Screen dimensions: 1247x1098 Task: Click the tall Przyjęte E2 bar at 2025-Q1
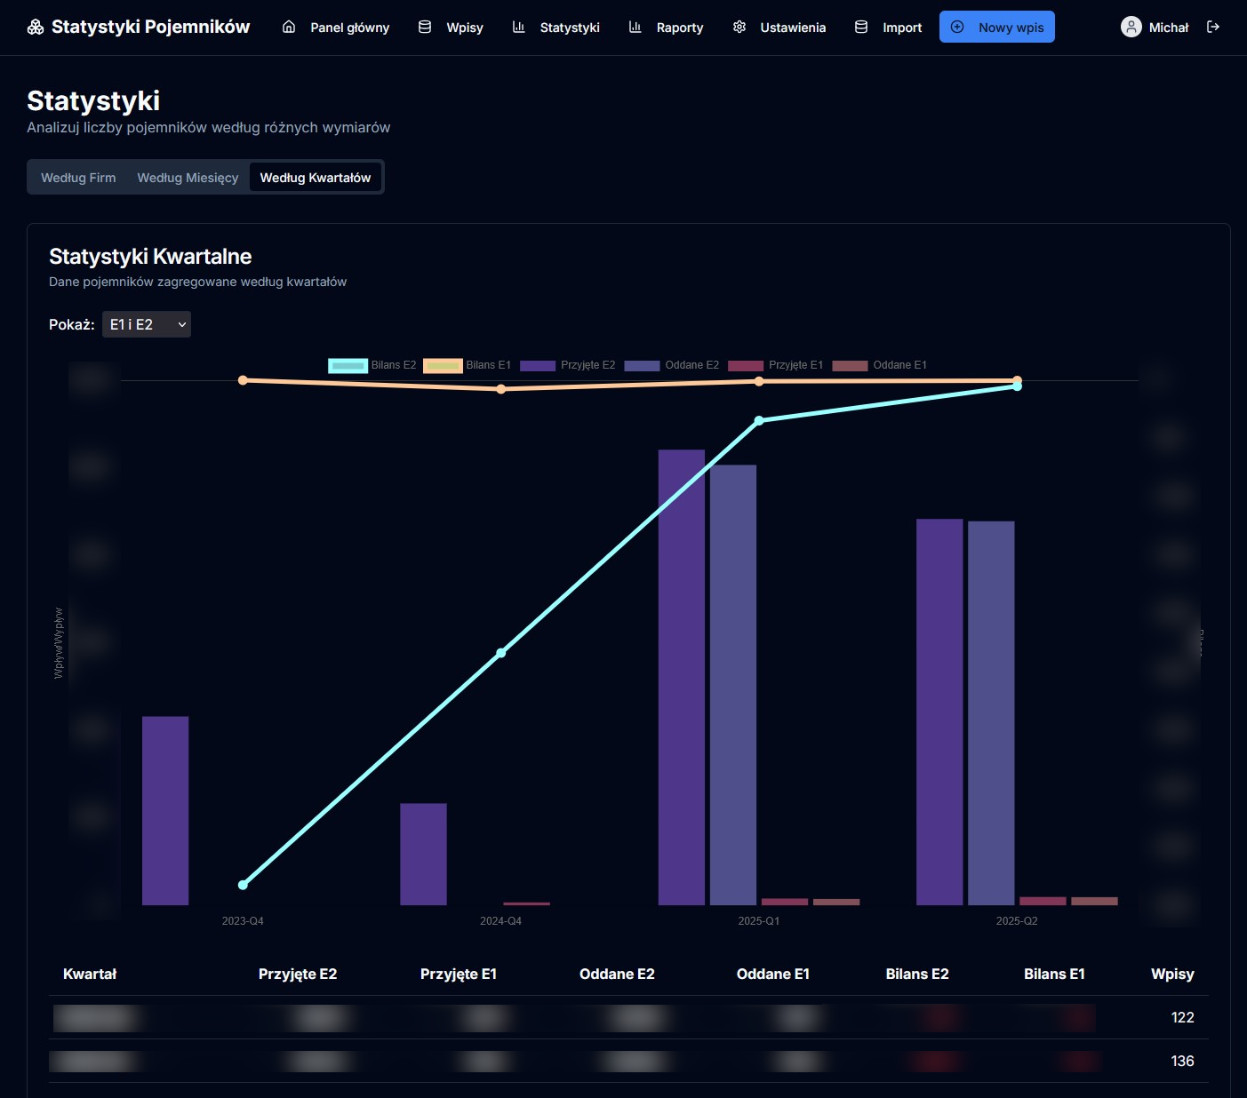(x=680, y=675)
